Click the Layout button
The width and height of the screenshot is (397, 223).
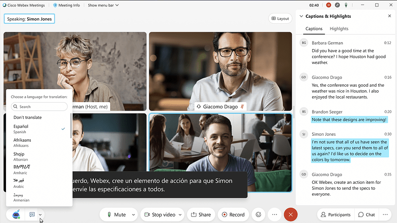click(x=280, y=19)
